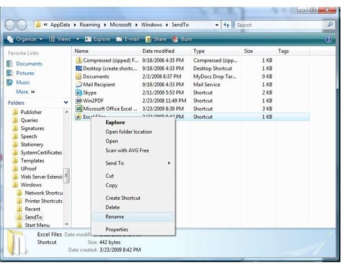Open the Views dropdown arrow
This screenshot has width=341, height=265.
click(x=78, y=39)
